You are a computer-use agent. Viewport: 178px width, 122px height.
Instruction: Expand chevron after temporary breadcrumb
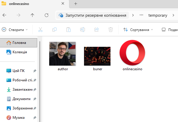(x=173, y=15)
